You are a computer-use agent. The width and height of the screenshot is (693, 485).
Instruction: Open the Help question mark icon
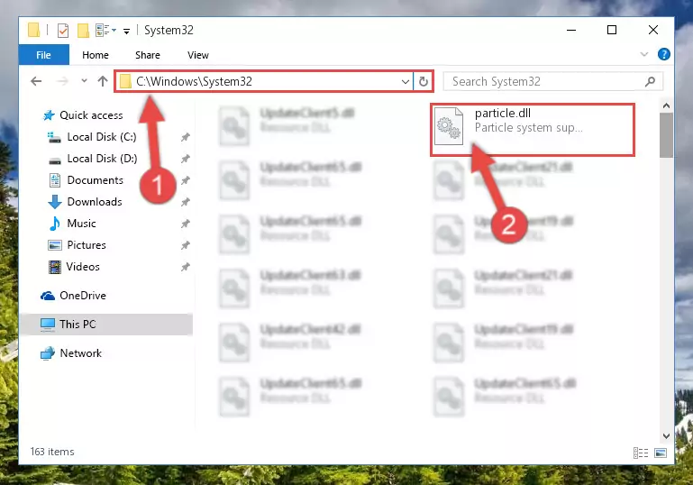[663, 54]
